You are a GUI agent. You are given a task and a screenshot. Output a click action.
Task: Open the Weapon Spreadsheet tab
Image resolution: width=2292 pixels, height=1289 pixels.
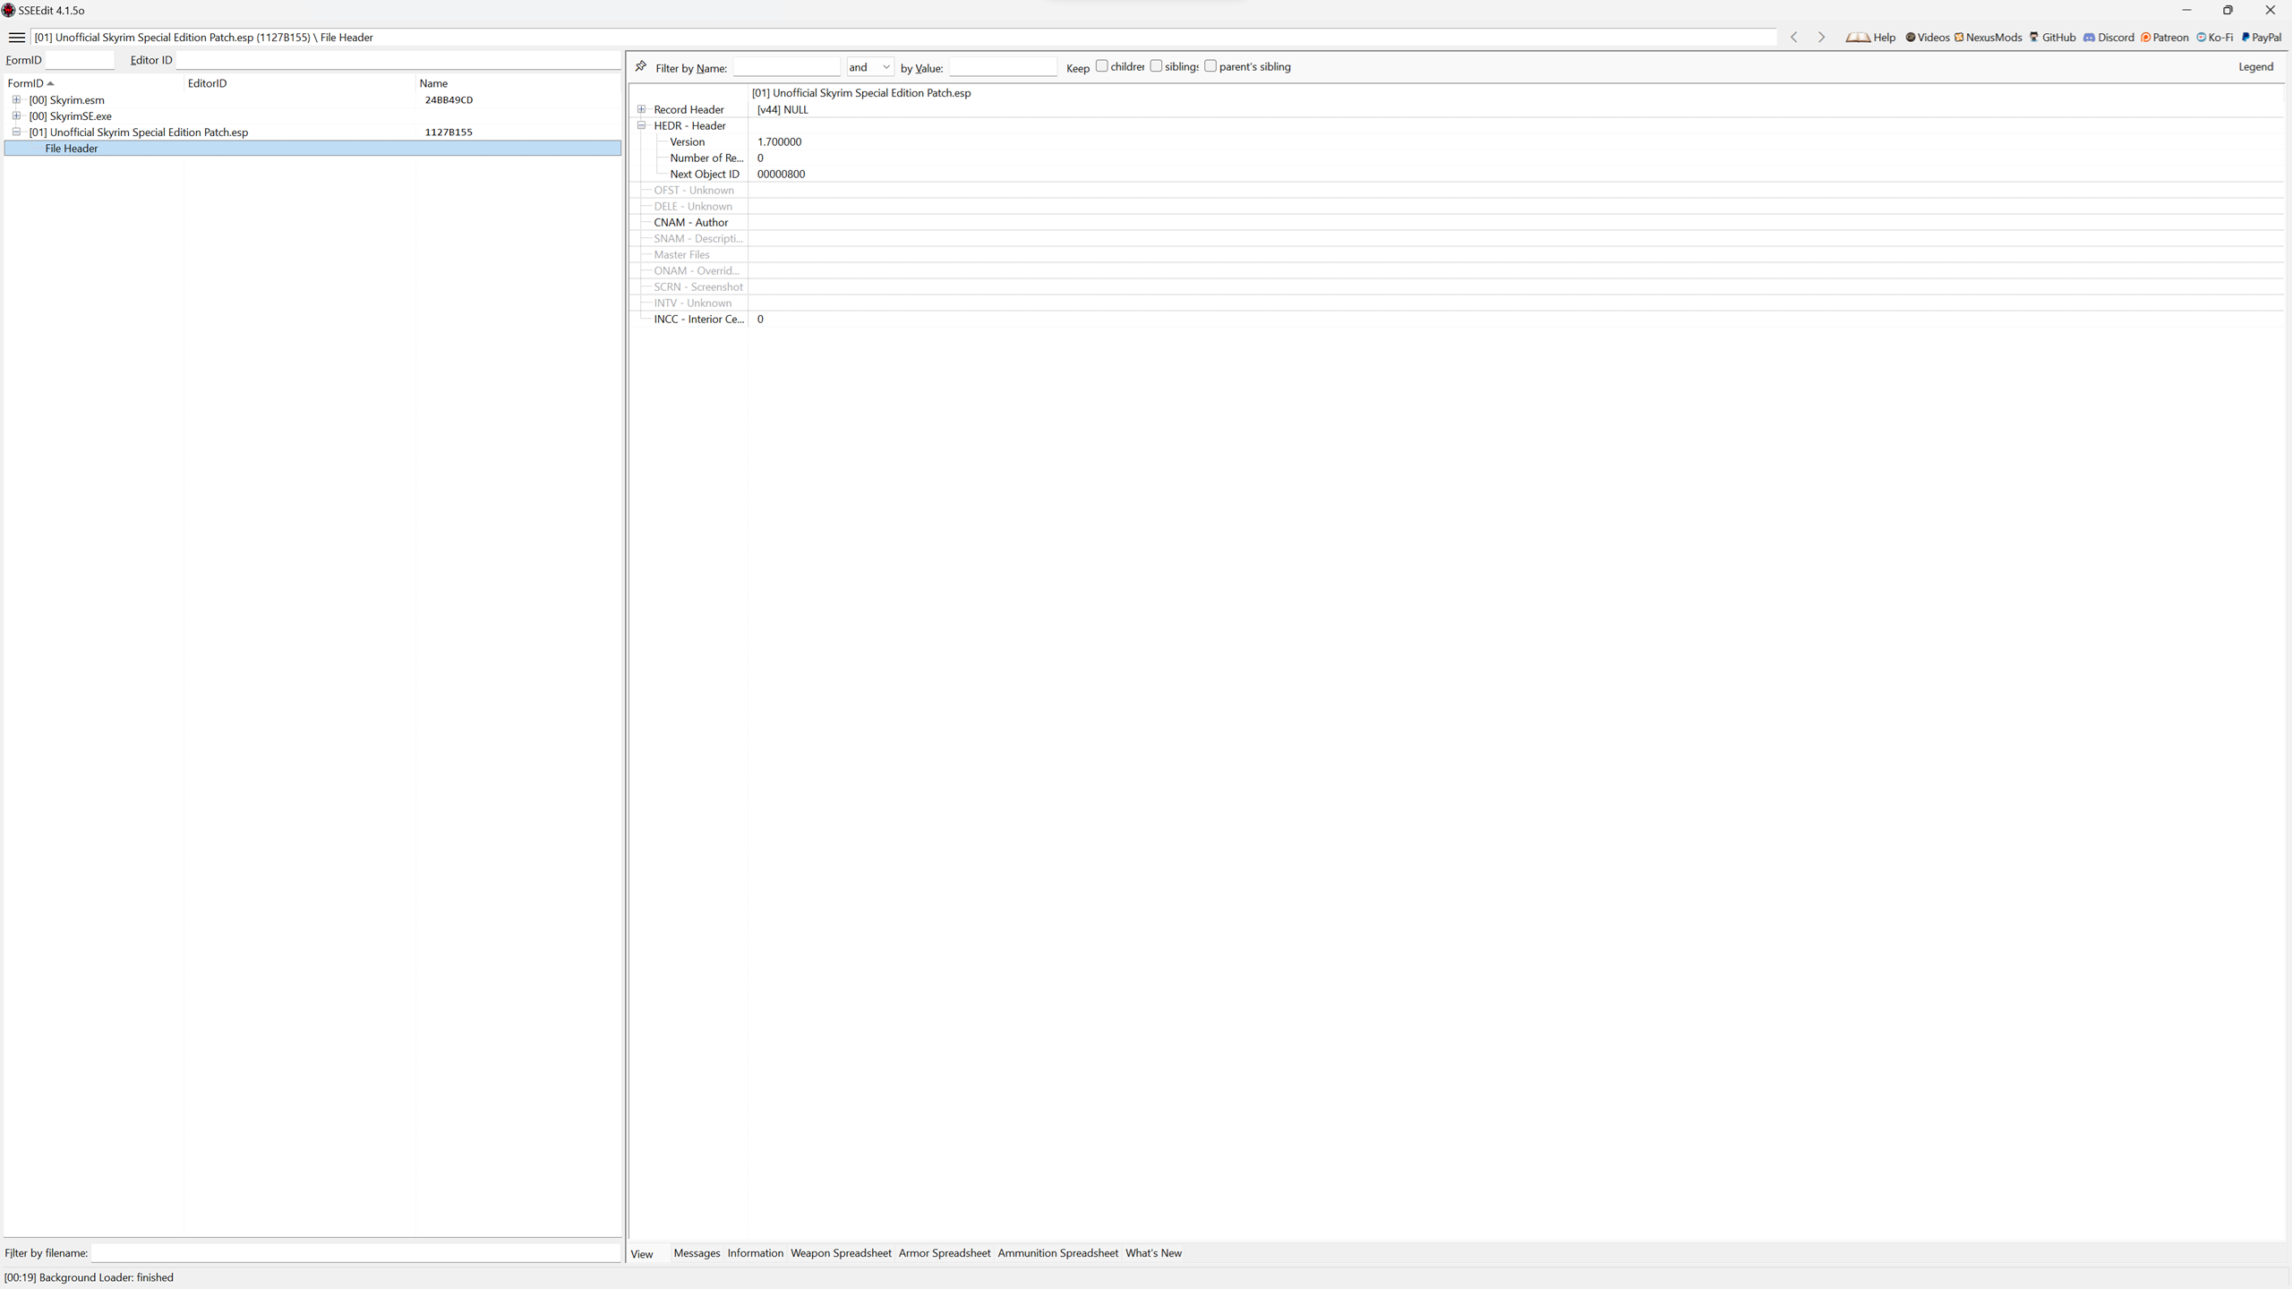click(841, 1253)
